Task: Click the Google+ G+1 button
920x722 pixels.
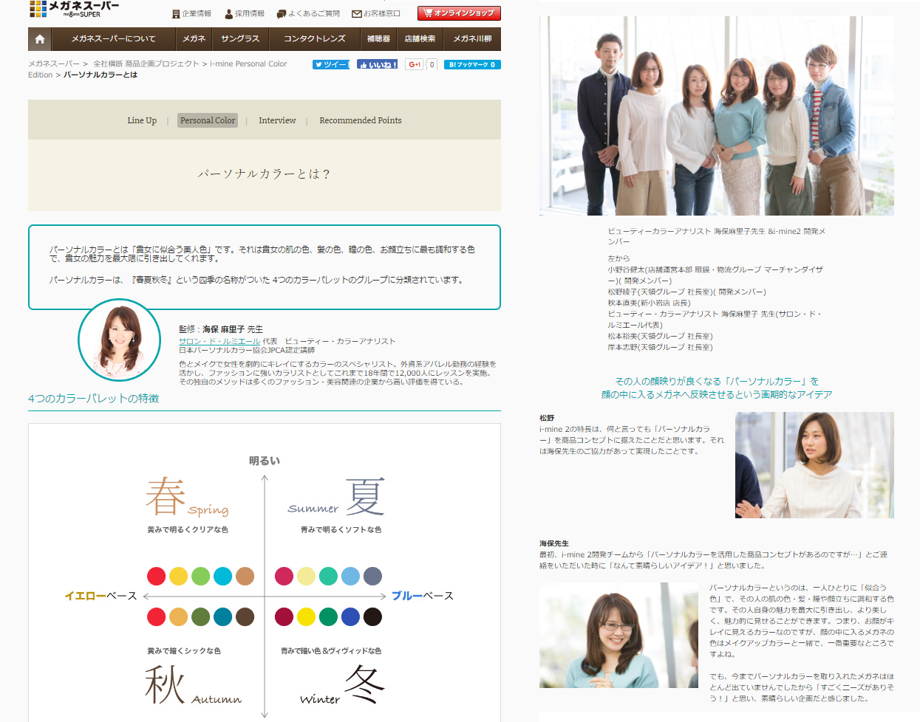Action: 415,65
